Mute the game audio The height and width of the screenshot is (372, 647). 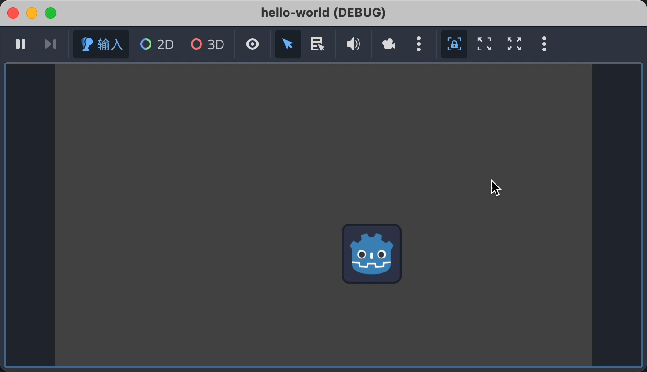point(353,44)
